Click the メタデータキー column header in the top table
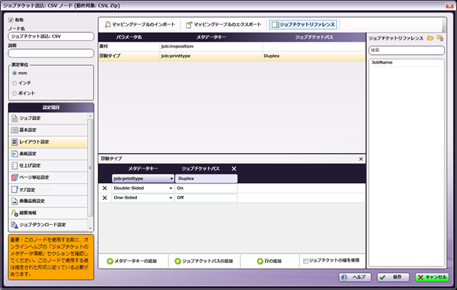The image size is (457, 290). coord(211,37)
